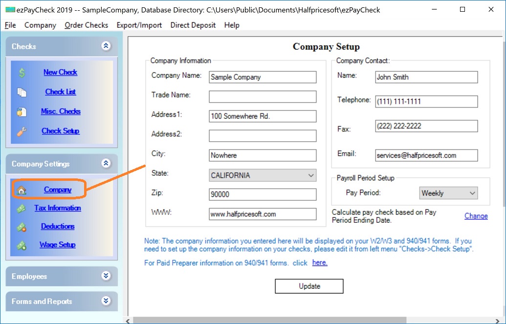Maximize the ezPayCheck window
Screen dimensions: 506x324
point(462,10)
